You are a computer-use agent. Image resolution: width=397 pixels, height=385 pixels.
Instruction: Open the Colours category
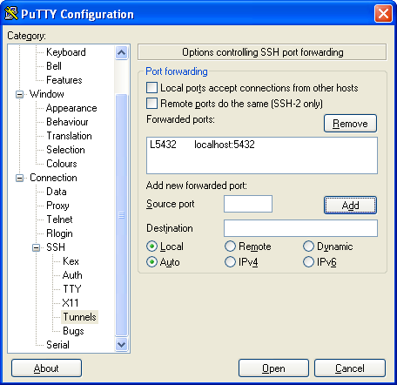pos(62,164)
